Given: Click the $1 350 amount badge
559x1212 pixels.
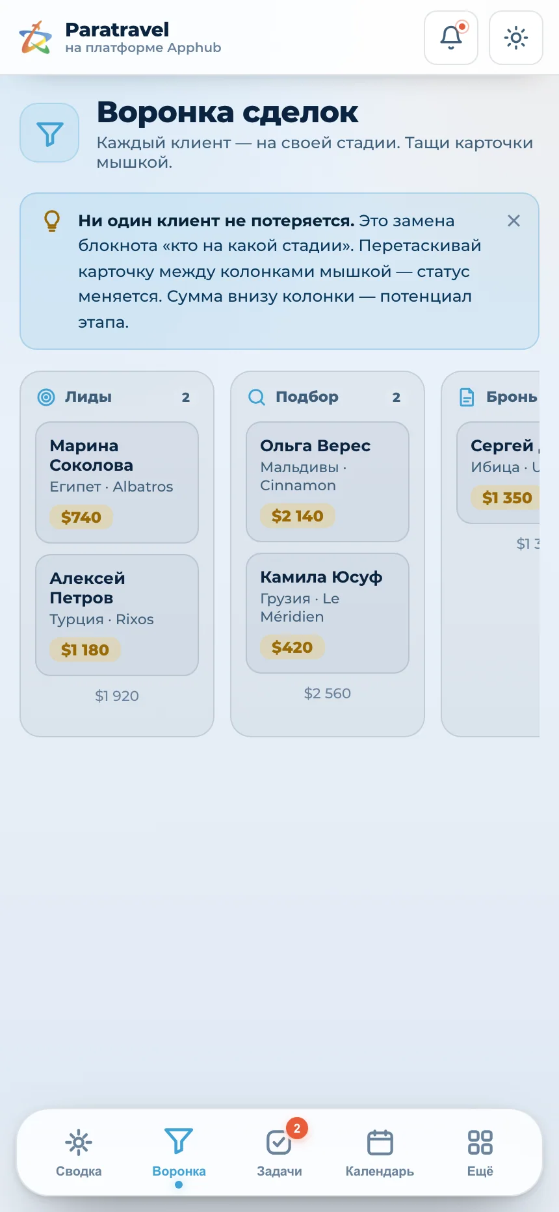Looking at the screenshot, I should 506,497.
